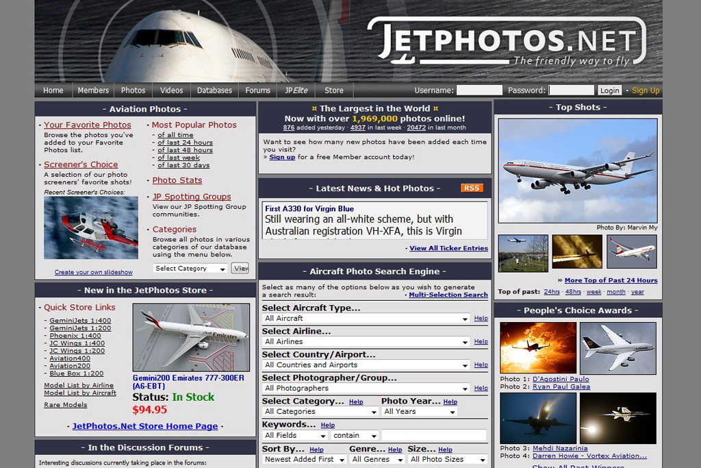The height and width of the screenshot is (468, 701).
Task: View popular photos of last week
Action: tap(179, 158)
